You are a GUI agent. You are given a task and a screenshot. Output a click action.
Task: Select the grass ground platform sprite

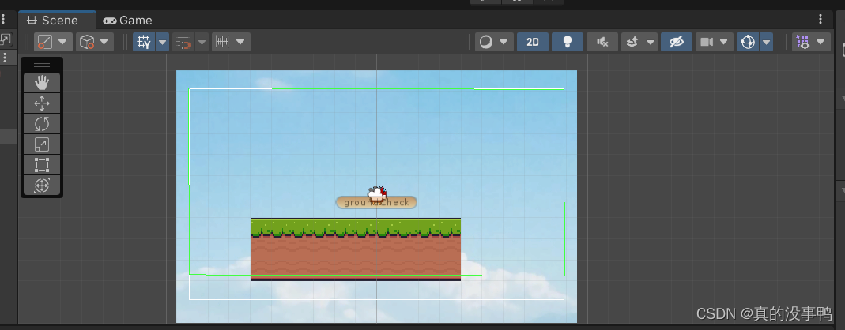point(356,249)
